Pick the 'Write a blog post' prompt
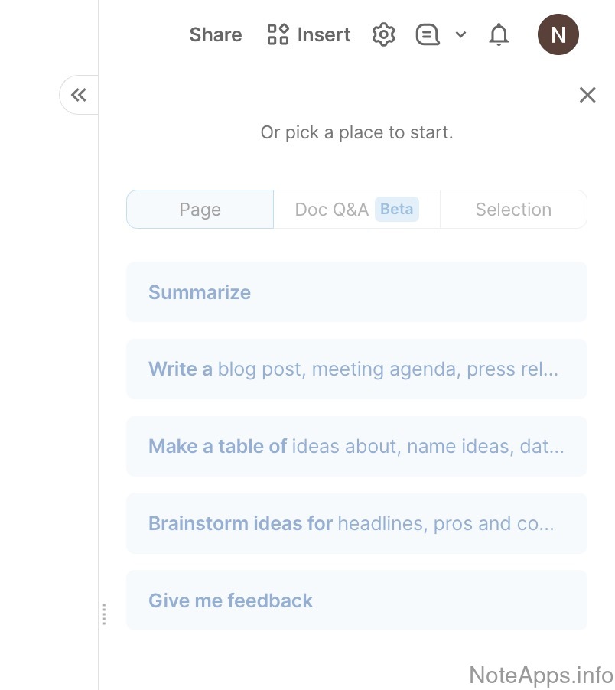 coord(356,369)
